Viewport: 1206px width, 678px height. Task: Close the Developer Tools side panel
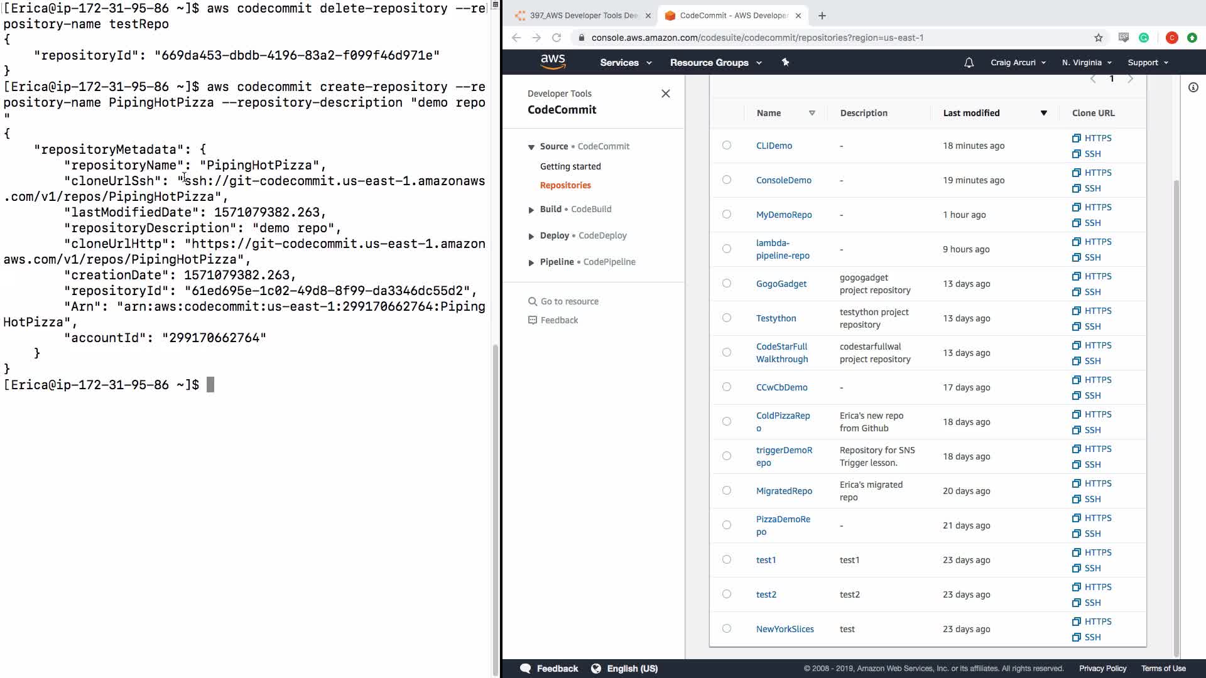coord(666,94)
